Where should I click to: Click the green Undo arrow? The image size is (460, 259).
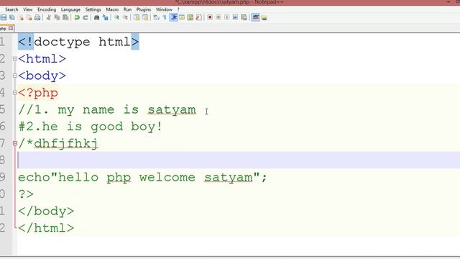click(x=77, y=17)
